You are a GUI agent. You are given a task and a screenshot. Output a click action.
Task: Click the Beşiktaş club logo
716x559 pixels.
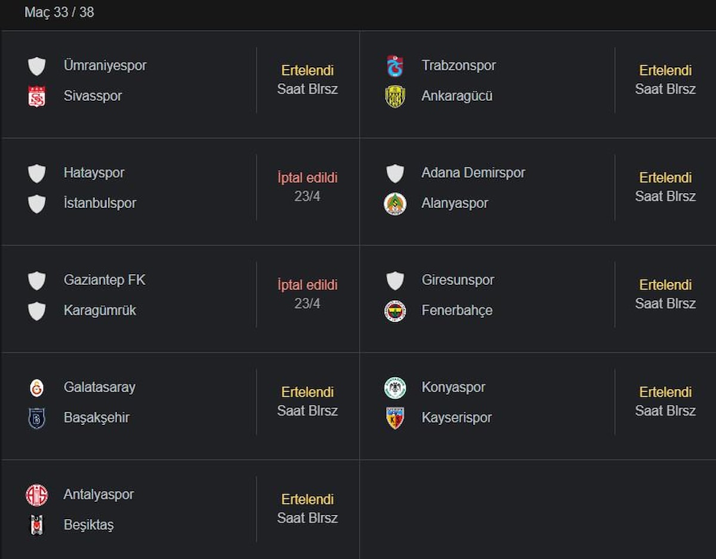tap(37, 526)
